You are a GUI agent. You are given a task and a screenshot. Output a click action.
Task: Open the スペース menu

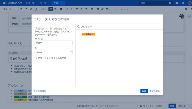tap(31, 3)
